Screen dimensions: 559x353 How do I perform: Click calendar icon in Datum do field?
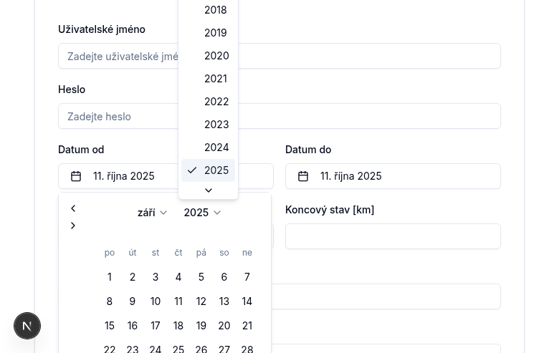click(x=303, y=176)
